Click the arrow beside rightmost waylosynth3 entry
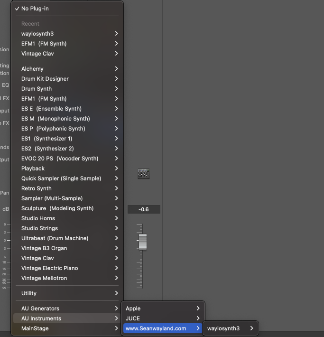The image size is (324, 337). (x=251, y=328)
